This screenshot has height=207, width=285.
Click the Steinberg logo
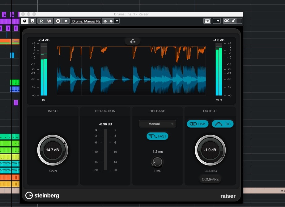pyautogui.click(x=42, y=196)
